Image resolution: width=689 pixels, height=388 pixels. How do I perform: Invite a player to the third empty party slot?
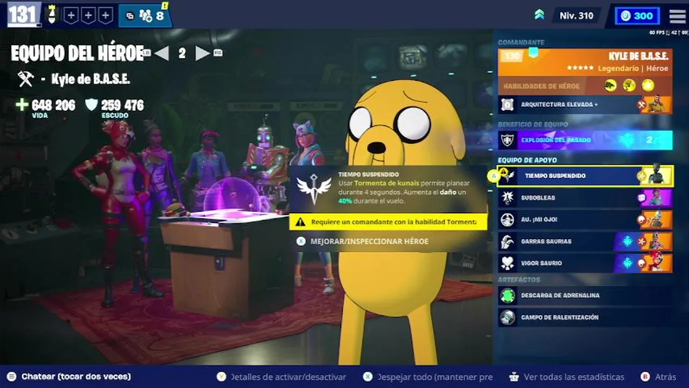pyautogui.click(x=105, y=15)
